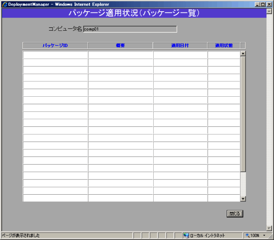Click the 100% zoom magnifier icon

(x=248, y=235)
